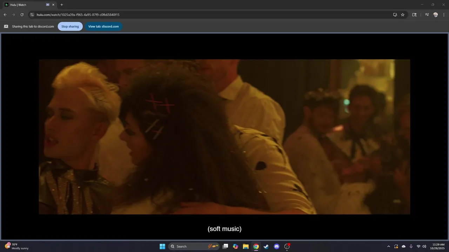Click the tab sharing indicator on Hulu tab

48,5
